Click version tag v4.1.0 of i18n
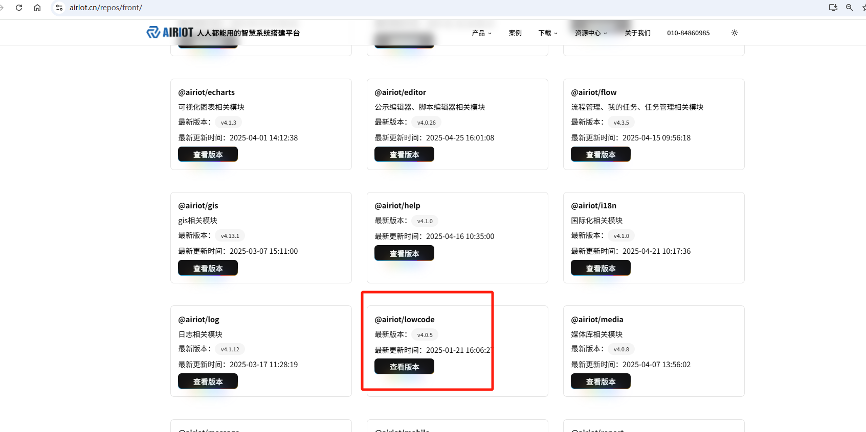Viewport: 866px width, 432px height. click(621, 236)
